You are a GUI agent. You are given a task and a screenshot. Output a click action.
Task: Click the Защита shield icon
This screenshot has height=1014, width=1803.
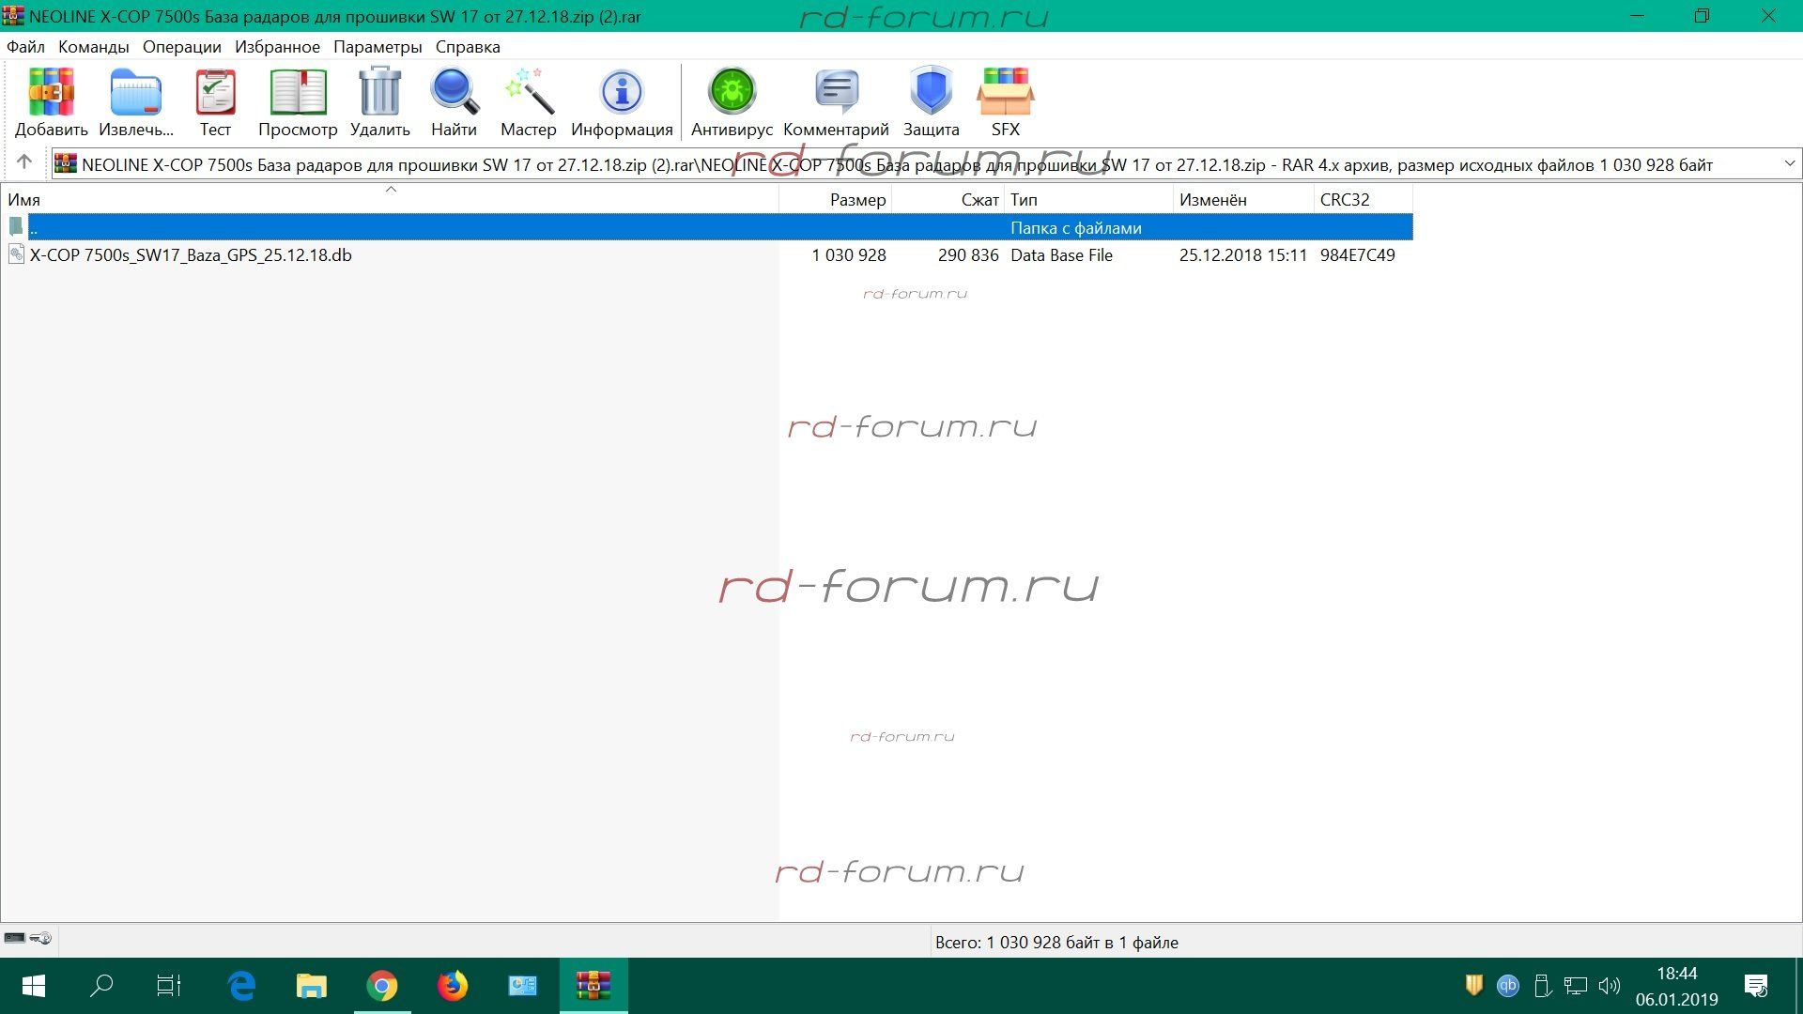[x=931, y=93]
